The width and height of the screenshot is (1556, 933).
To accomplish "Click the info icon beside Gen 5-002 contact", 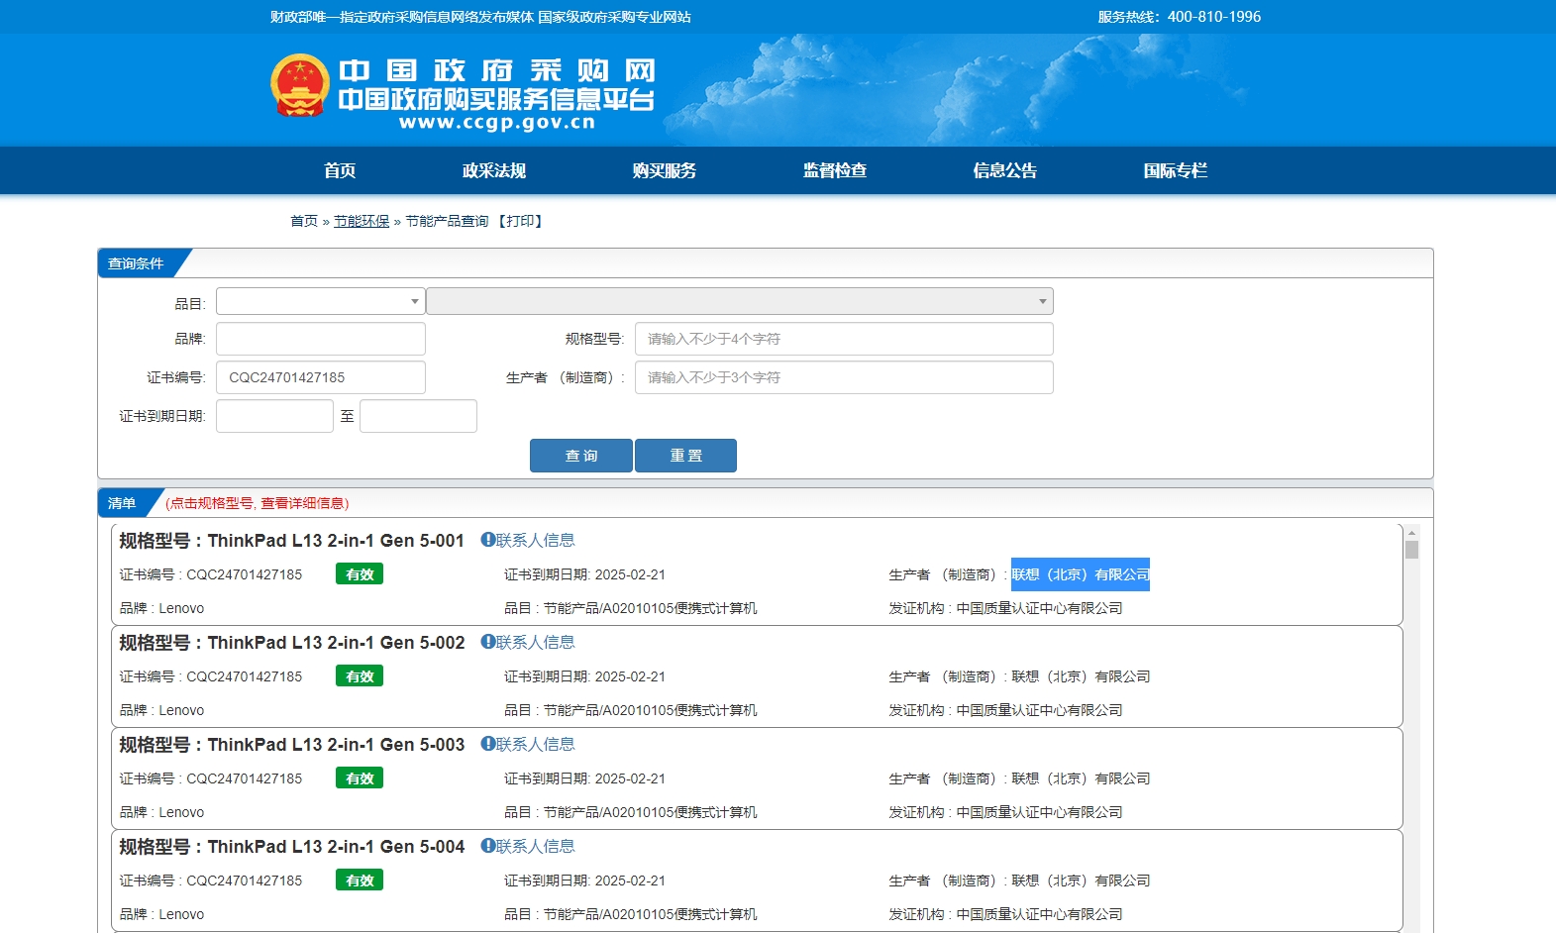I will point(487,642).
